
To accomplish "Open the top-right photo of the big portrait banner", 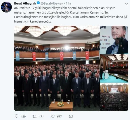I will tap(114, 40).
